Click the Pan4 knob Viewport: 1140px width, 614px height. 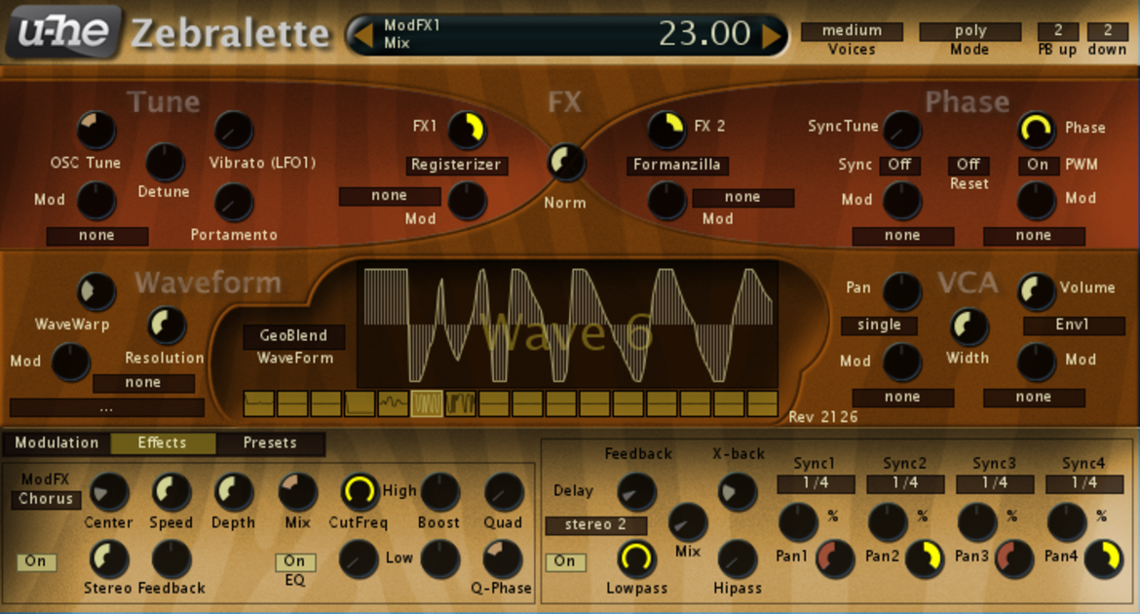pyautogui.click(x=1104, y=558)
